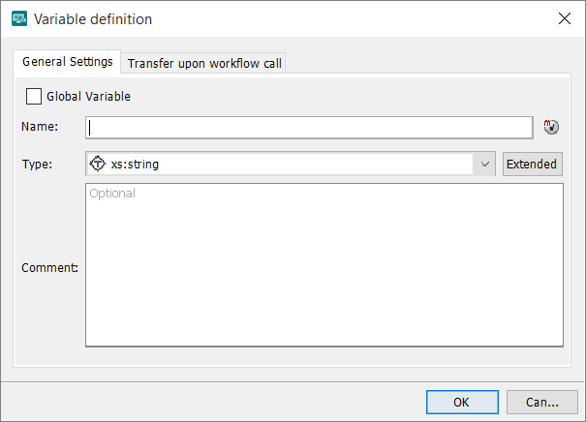
Task: Close the Variable definition dialog
Action: tap(564, 18)
